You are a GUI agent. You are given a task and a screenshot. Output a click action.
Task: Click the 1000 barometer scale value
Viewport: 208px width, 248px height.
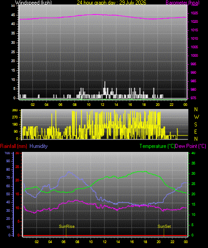point(194,55)
